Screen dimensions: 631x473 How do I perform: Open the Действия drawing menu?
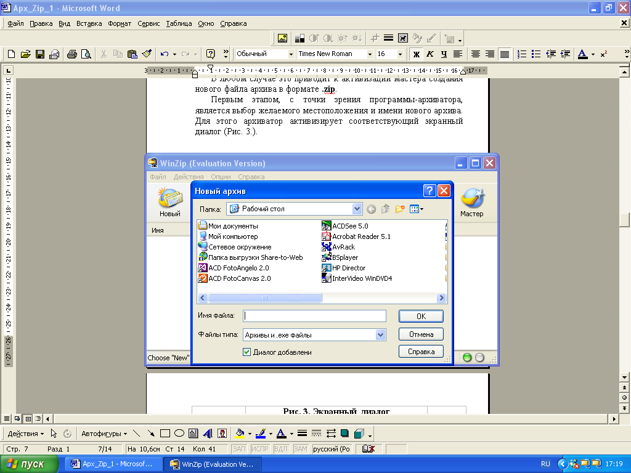click(25, 434)
